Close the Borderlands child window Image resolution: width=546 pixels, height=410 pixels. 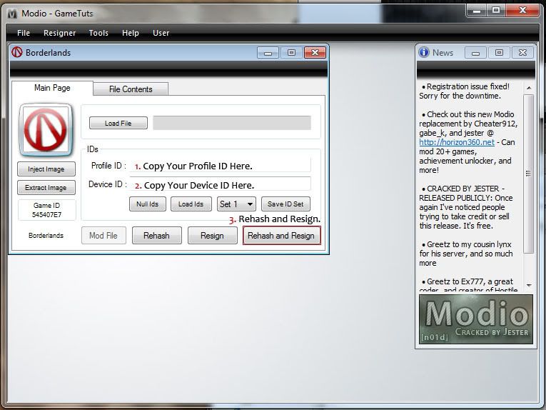click(x=315, y=53)
